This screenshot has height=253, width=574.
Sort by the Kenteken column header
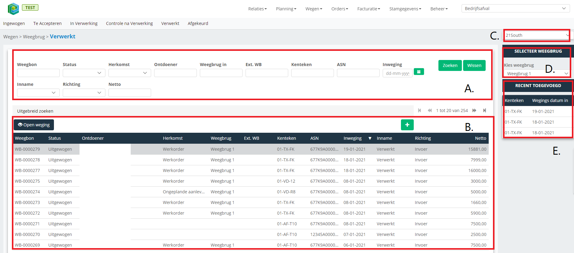coord(286,138)
